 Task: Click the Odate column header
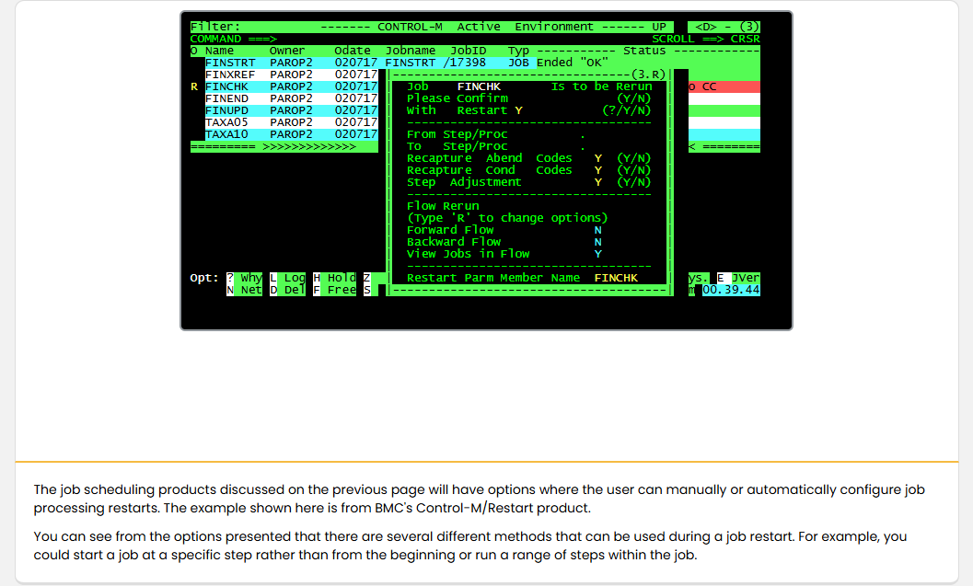pos(353,51)
